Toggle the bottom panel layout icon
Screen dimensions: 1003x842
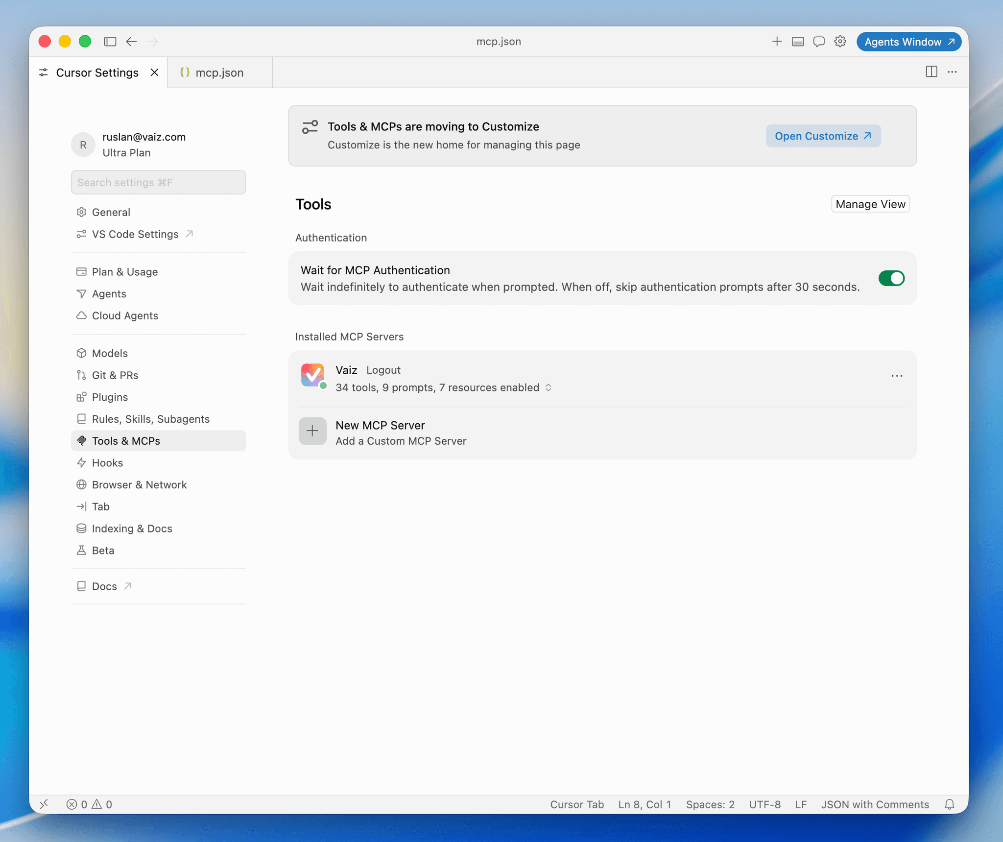point(798,42)
